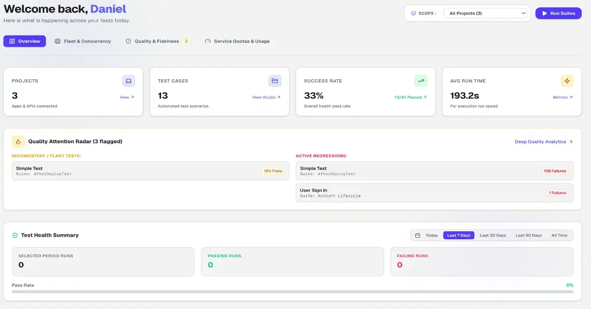Click the calendar icon in the period selector
Viewport: 591px width, 309px height.
tap(418, 236)
